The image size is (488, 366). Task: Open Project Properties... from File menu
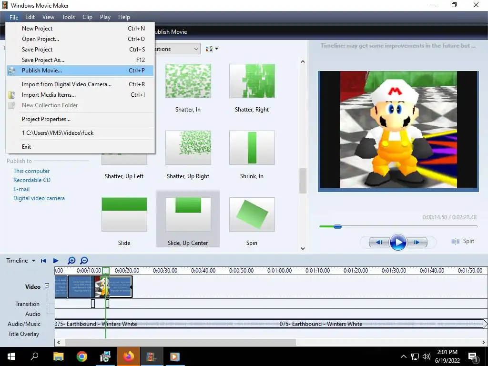80,119
